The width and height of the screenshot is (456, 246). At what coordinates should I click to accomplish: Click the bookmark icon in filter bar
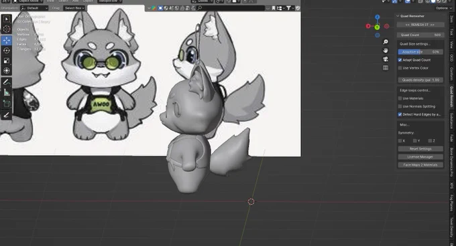point(274,8)
